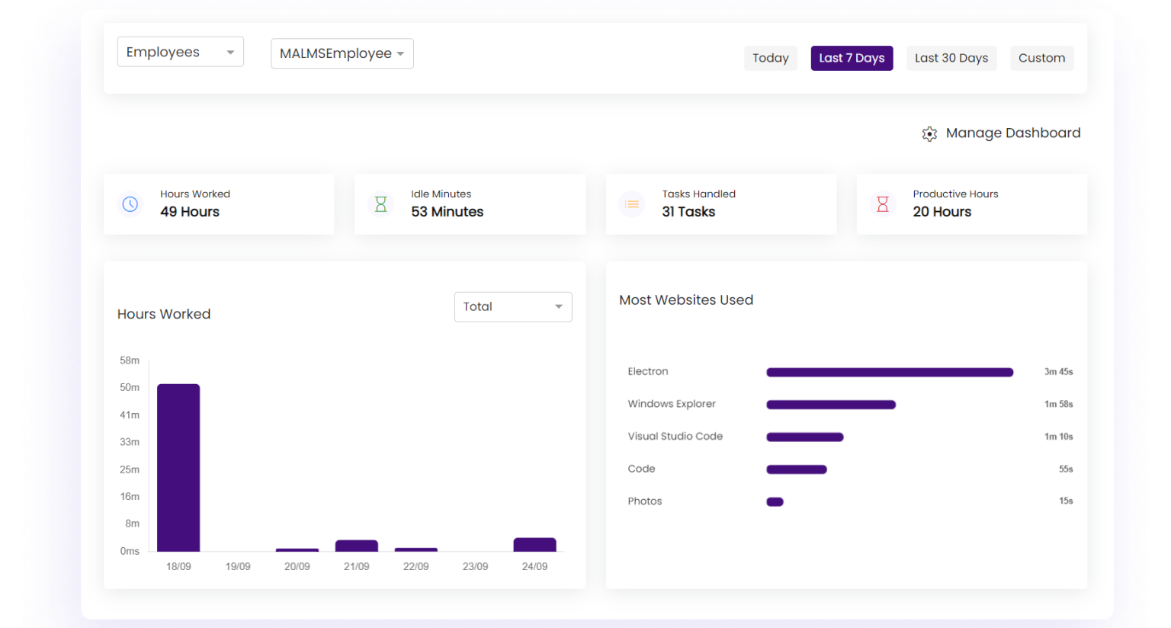The width and height of the screenshot is (1171, 628).
Task: Click the list icon on Tasks Handled card
Action: click(631, 203)
